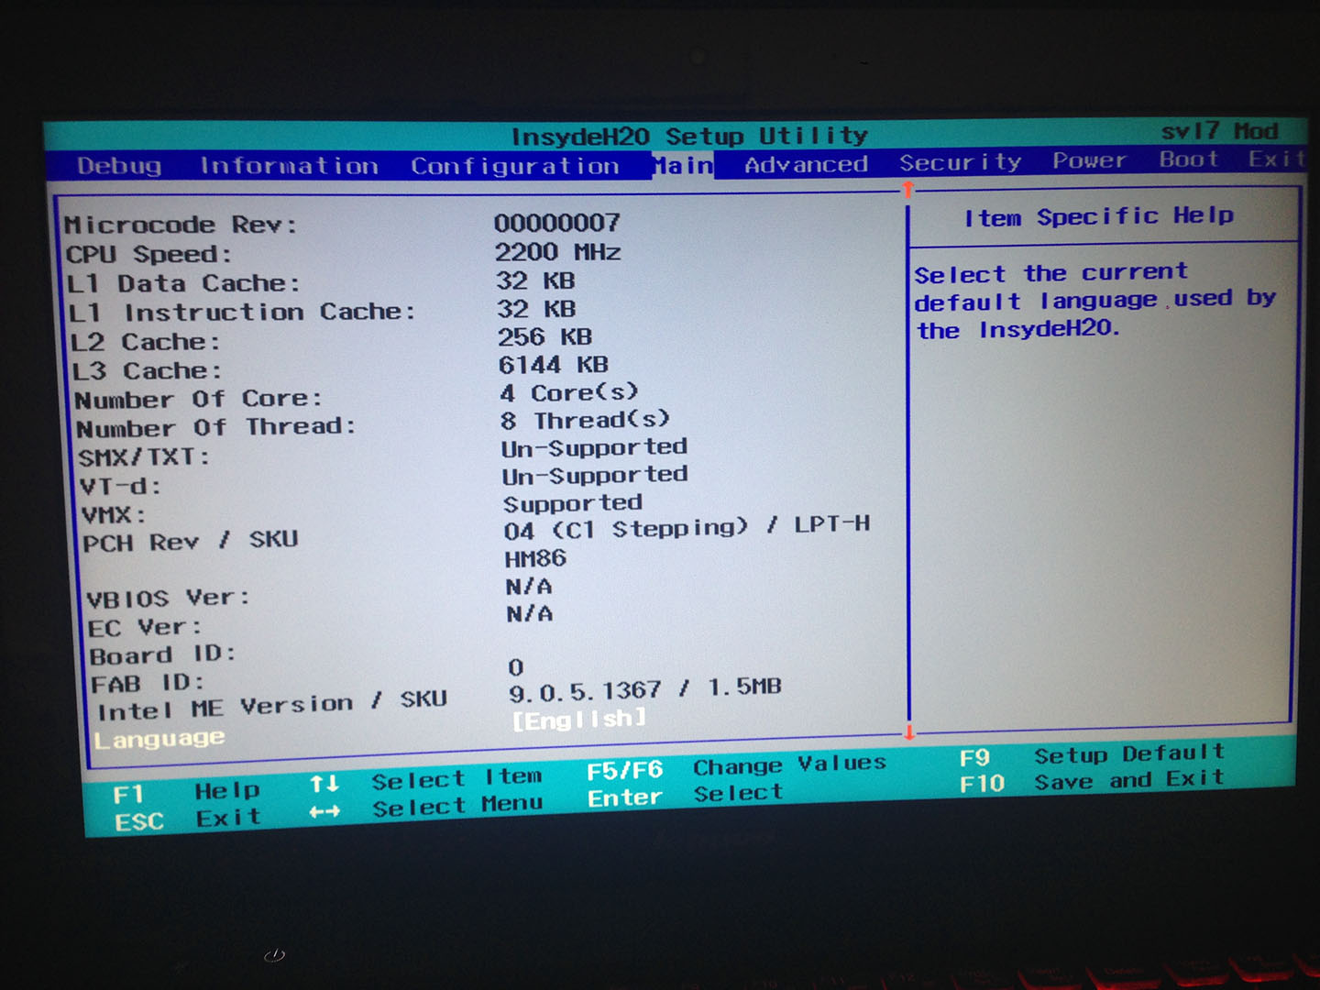Click the EC Ver label

pyautogui.click(x=145, y=628)
